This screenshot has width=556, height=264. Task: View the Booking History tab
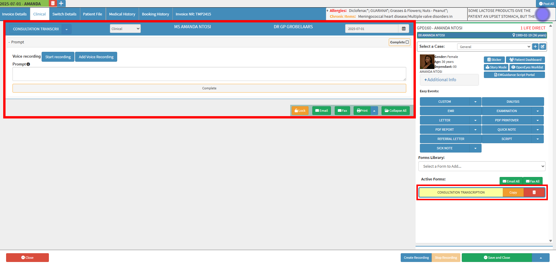[x=155, y=14]
